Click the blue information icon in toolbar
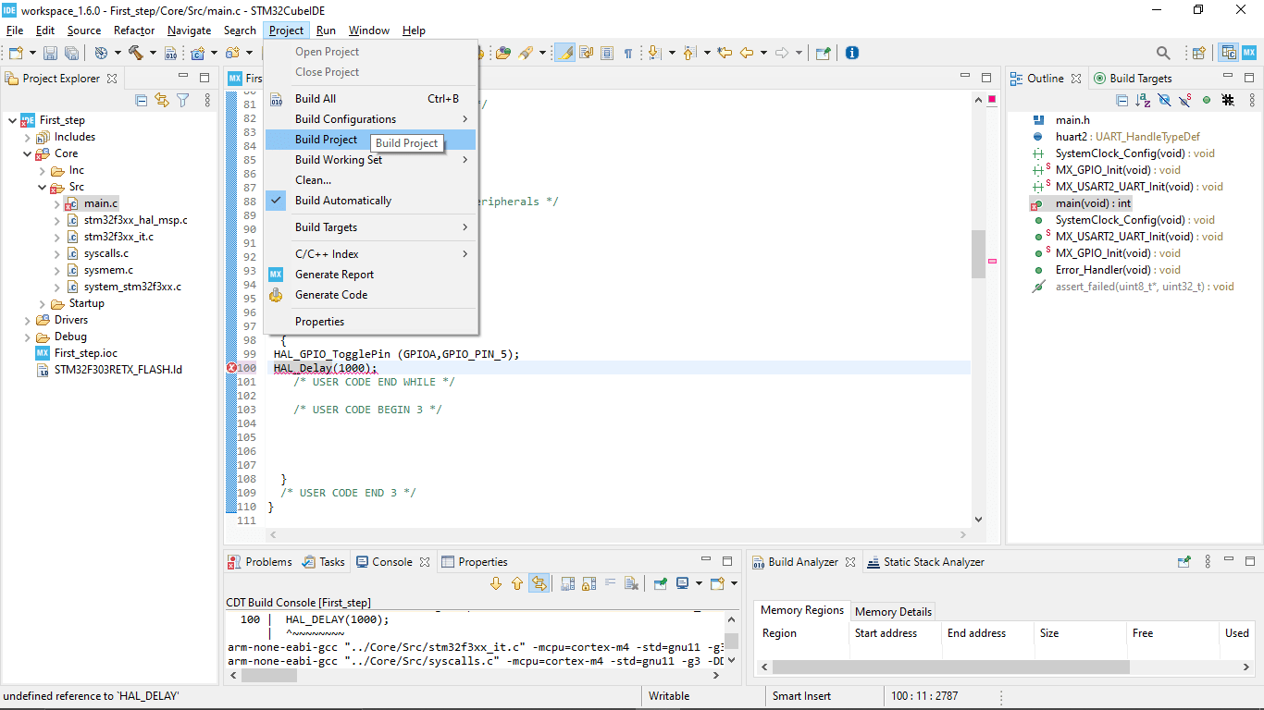This screenshot has width=1264, height=710. (852, 54)
